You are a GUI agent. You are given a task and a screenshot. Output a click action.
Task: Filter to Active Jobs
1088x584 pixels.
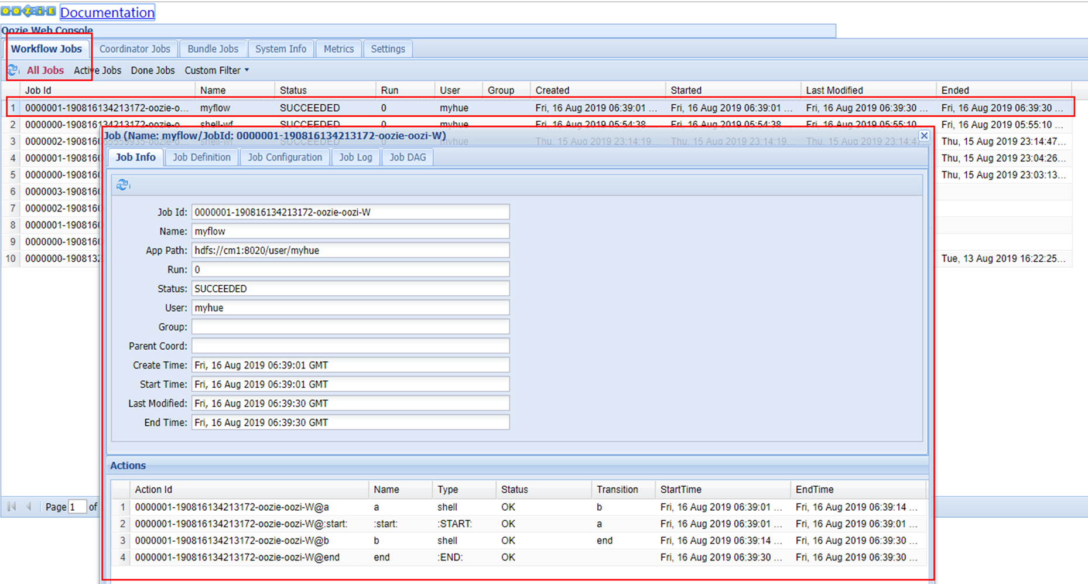tap(97, 70)
